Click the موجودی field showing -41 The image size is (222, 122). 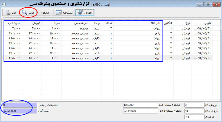coord(194,117)
